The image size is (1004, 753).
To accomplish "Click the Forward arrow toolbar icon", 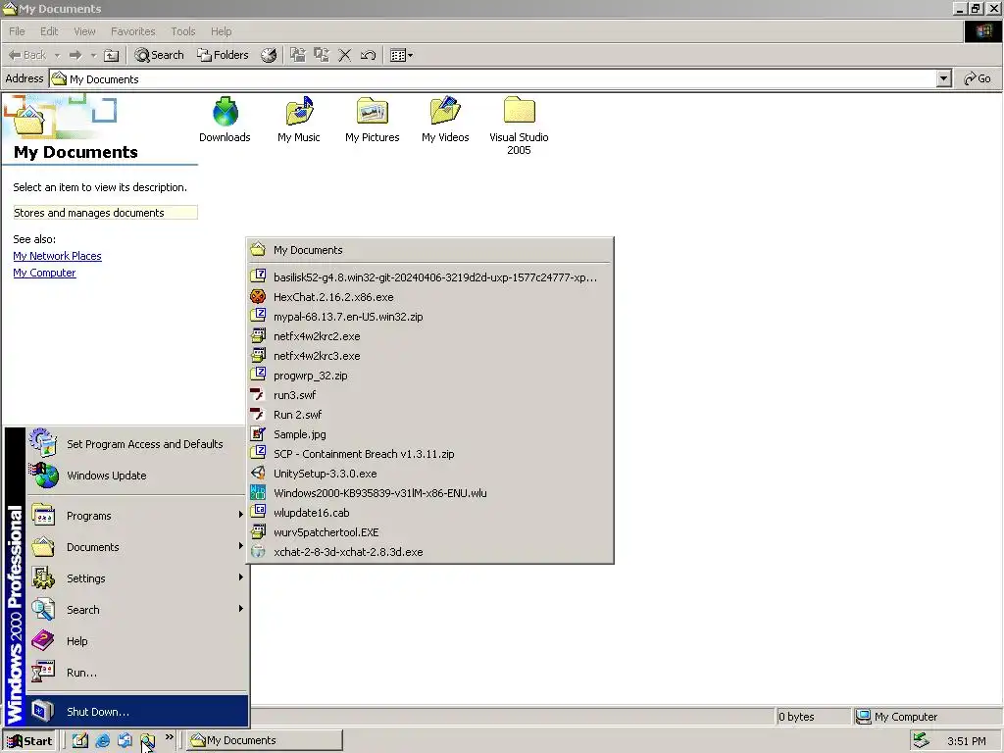I will [75, 55].
